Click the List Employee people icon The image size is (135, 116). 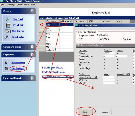coord(6,69)
